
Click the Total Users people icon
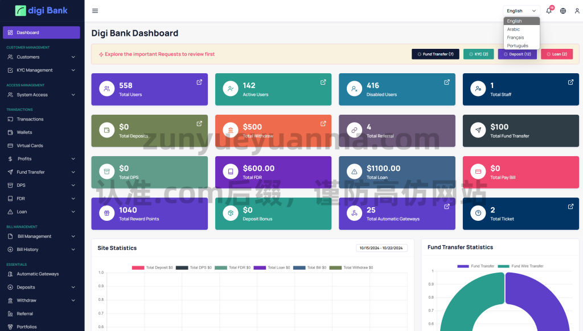click(106, 89)
